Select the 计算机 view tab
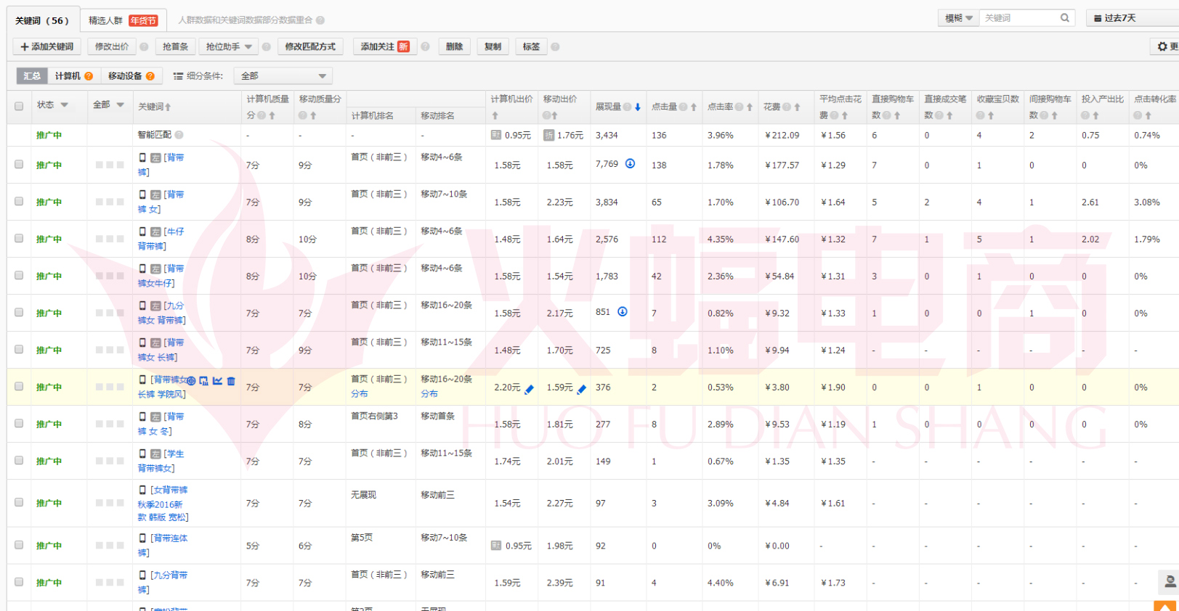1179x611 pixels. coord(73,76)
